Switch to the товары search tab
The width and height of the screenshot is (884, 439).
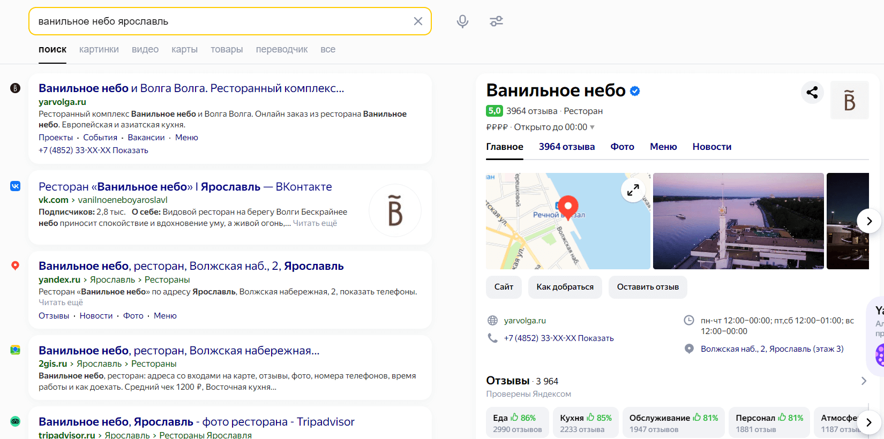click(x=227, y=49)
